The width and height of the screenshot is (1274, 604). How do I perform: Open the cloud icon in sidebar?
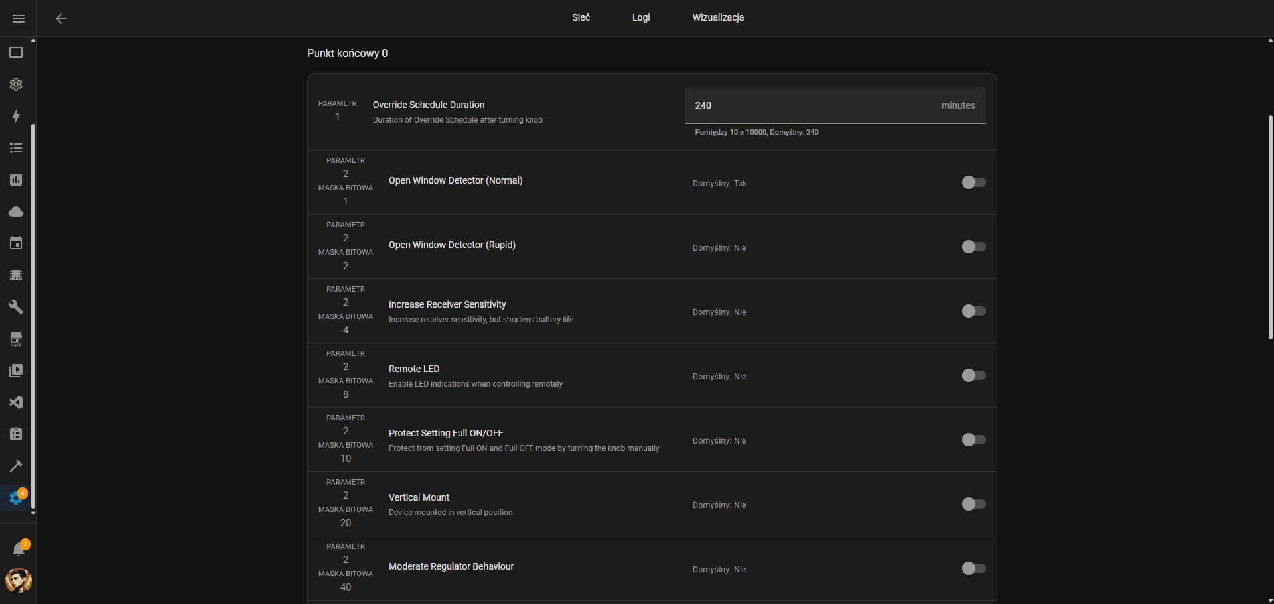point(16,211)
